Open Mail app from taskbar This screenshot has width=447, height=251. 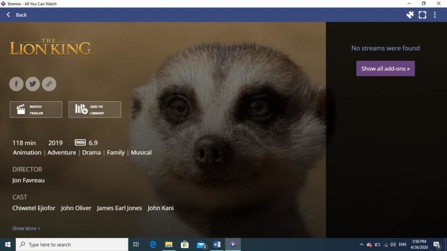pos(201,244)
